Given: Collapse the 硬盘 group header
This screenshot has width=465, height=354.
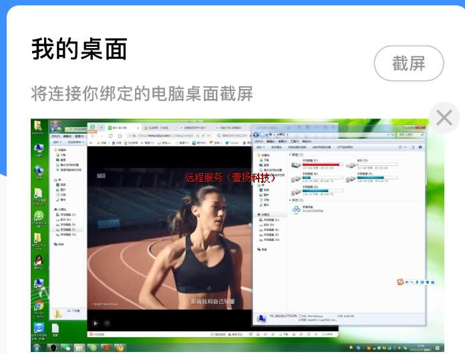Looking at the screenshot, I should [x=297, y=155].
